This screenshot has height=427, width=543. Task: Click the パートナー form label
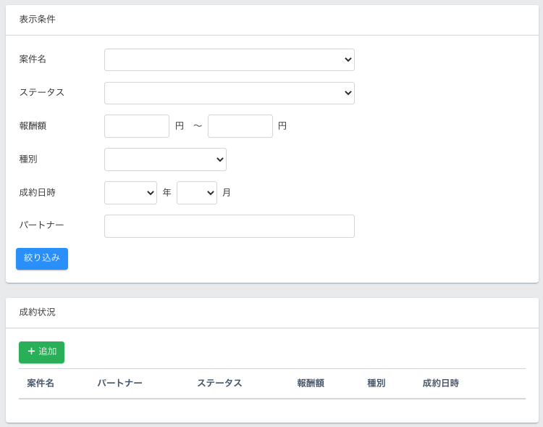(x=42, y=225)
